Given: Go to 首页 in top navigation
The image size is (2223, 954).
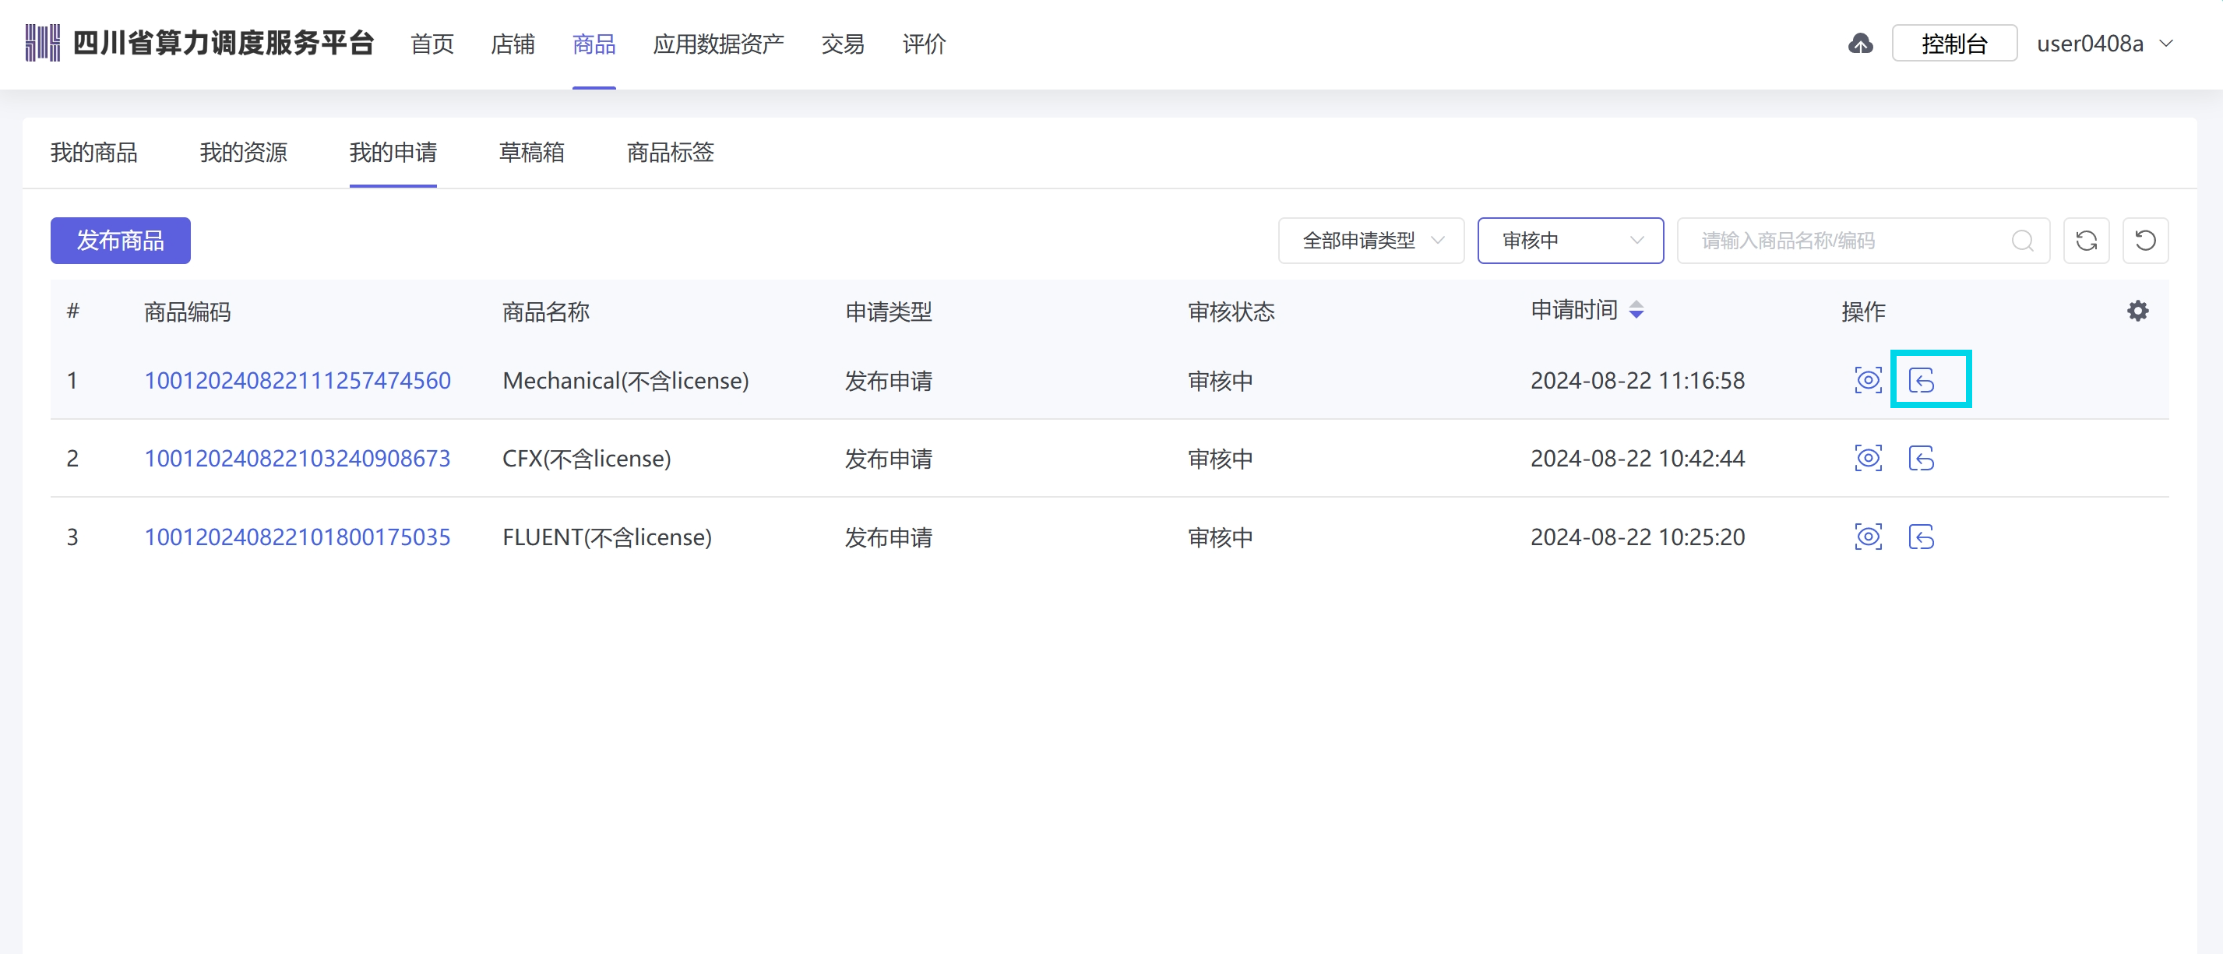Looking at the screenshot, I should click(432, 44).
